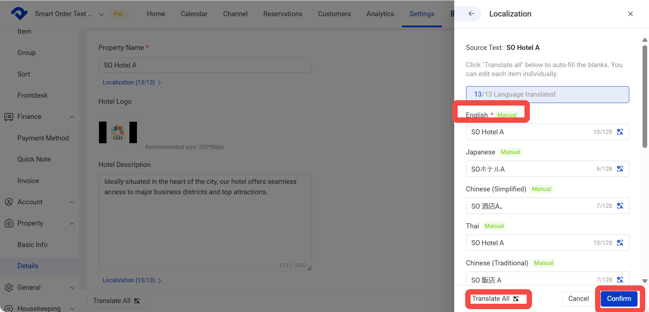The width and height of the screenshot is (649, 312).
Task: Collapse the Finance section chevron
Action: pyautogui.click(x=72, y=117)
